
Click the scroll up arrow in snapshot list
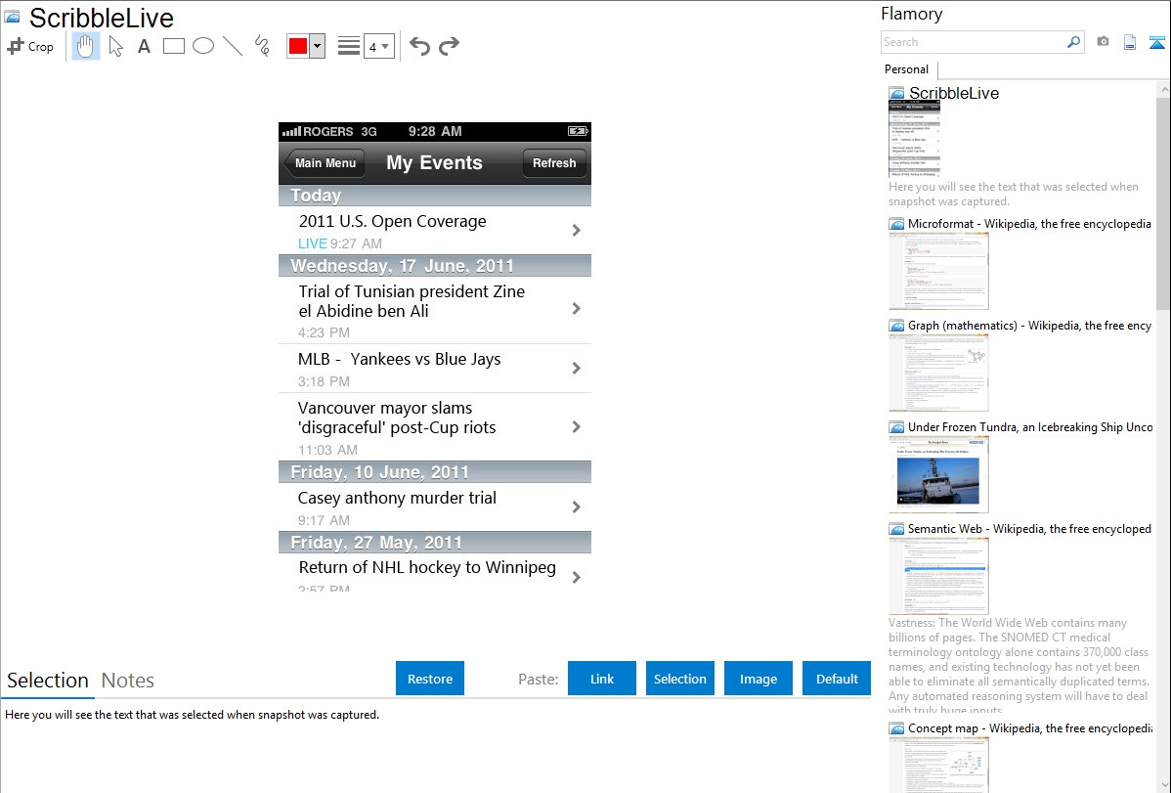1163,89
